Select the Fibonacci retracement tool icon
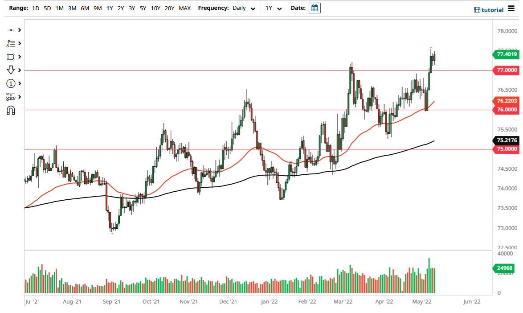Viewport: 523px width, 313px height. pos(11,43)
